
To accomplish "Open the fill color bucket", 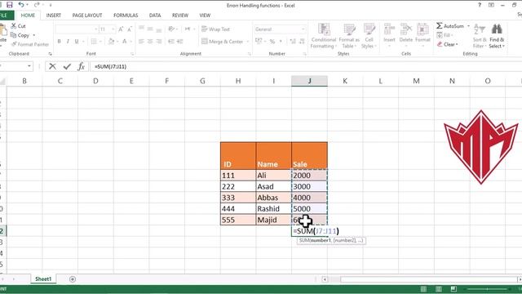I will [111, 42].
